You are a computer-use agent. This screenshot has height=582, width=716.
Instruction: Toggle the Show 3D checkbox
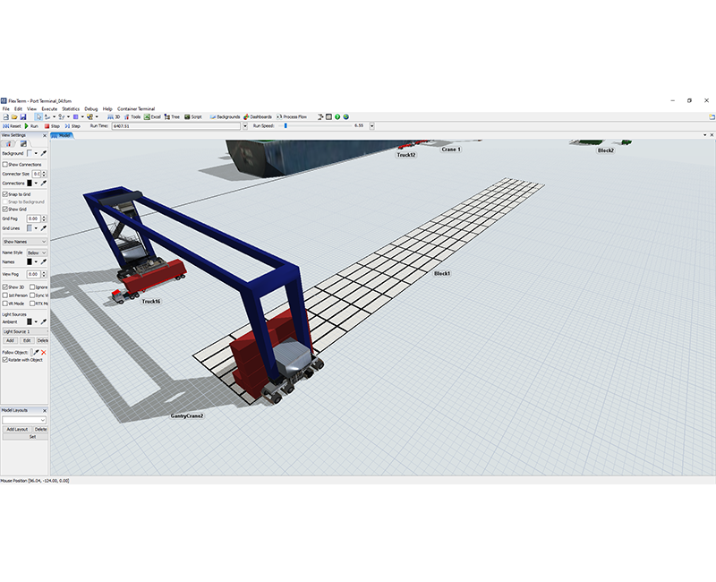click(5, 286)
